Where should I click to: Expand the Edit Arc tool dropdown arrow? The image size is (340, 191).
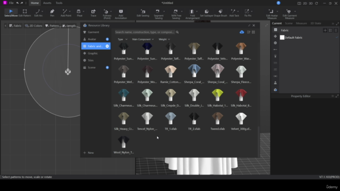coord(42,11)
